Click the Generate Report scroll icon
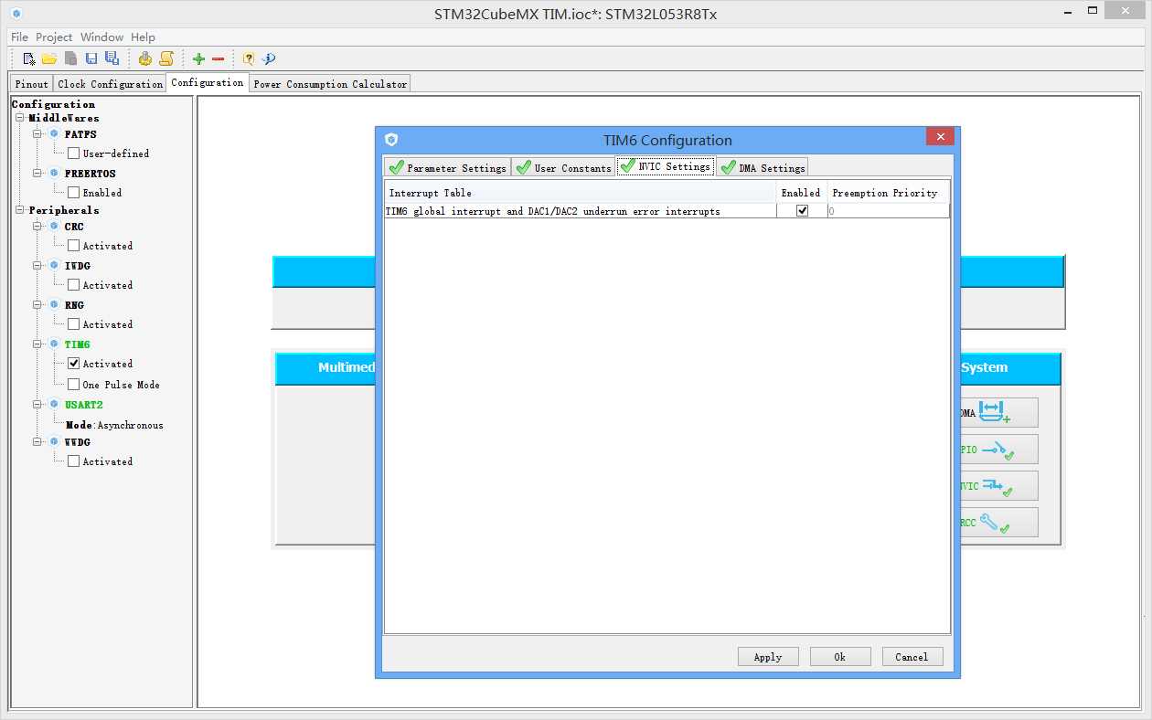Screen dimensions: 1152x720 (166, 58)
